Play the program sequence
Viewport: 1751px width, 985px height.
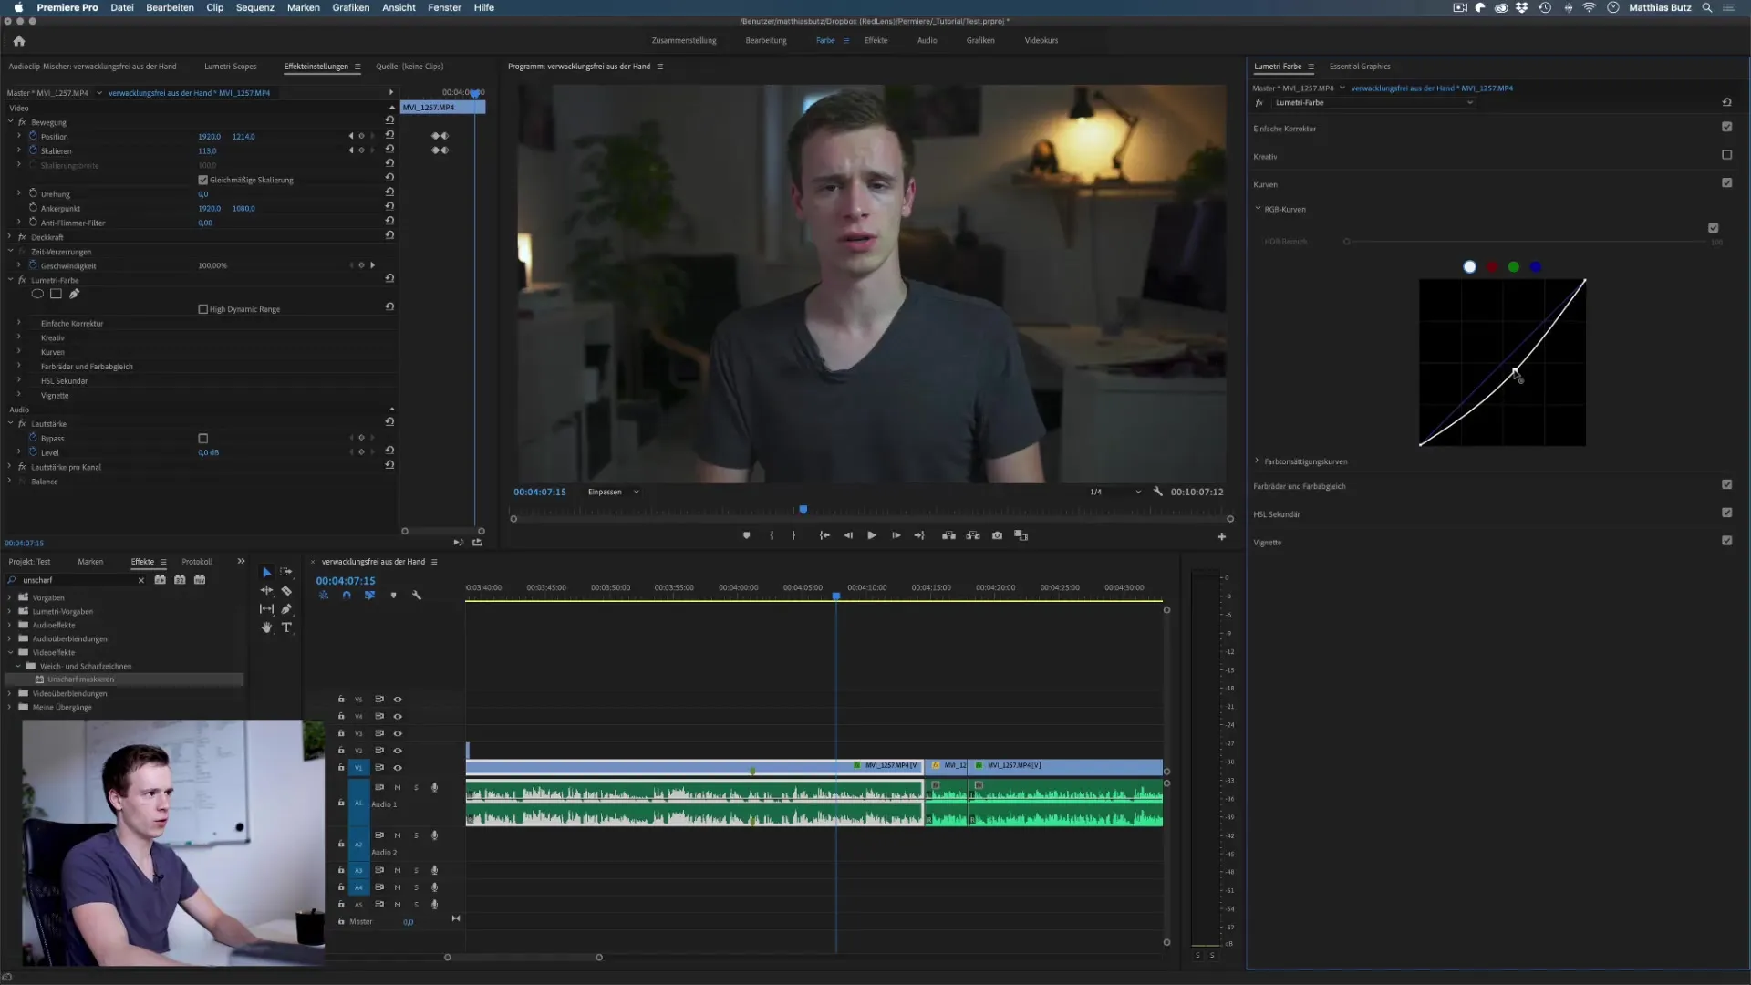point(872,535)
